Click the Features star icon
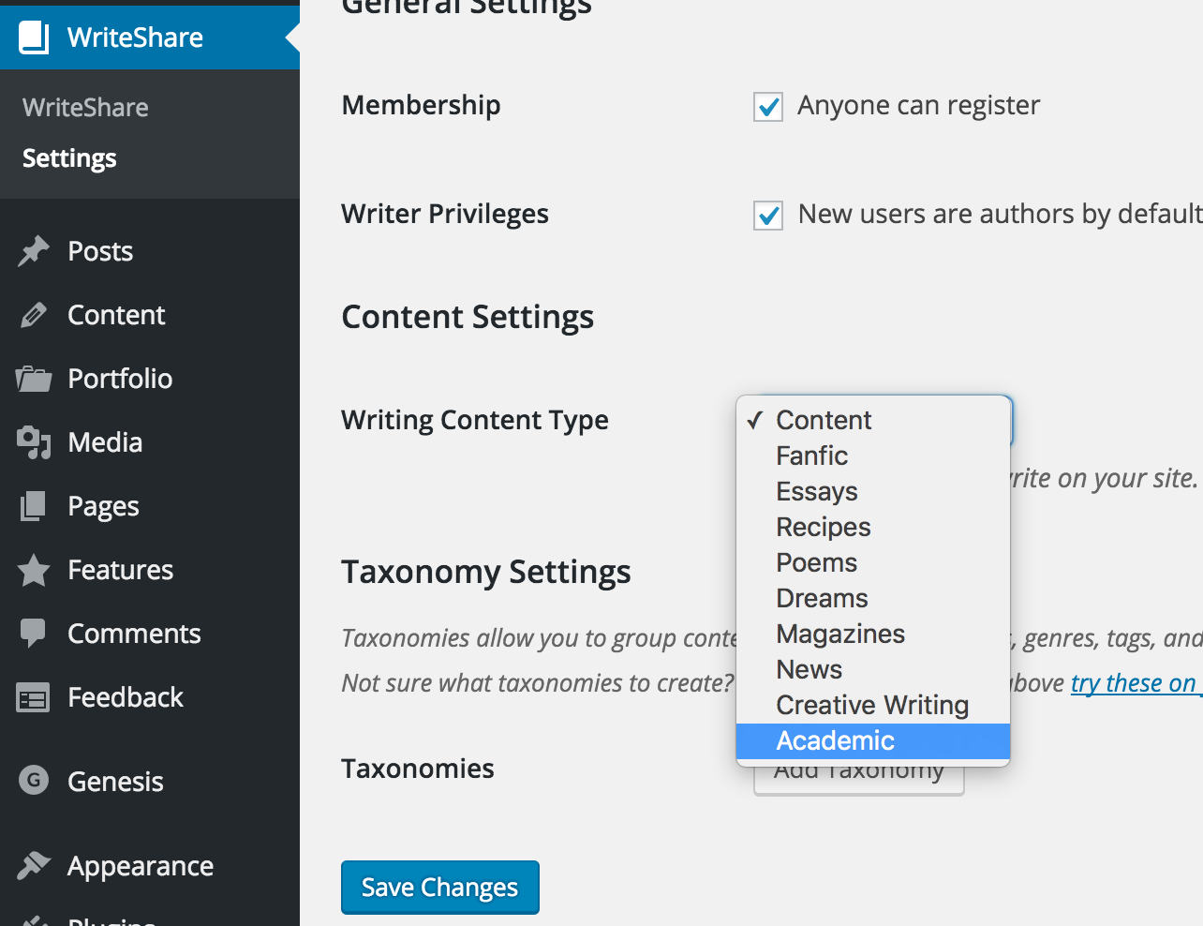Screen dimensions: 1203x926 (34, 570)
